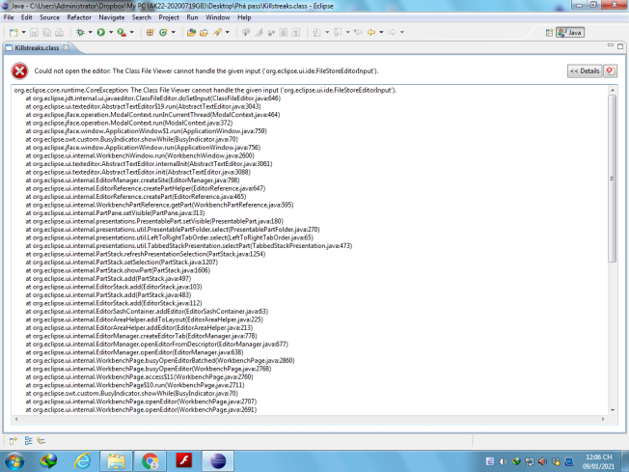This screenshot has width=629, height=472.
Task: Start the Debug bug icon
Action: [x=80, y=33]
